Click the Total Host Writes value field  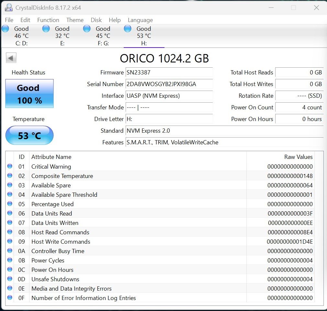coord(299,84)
